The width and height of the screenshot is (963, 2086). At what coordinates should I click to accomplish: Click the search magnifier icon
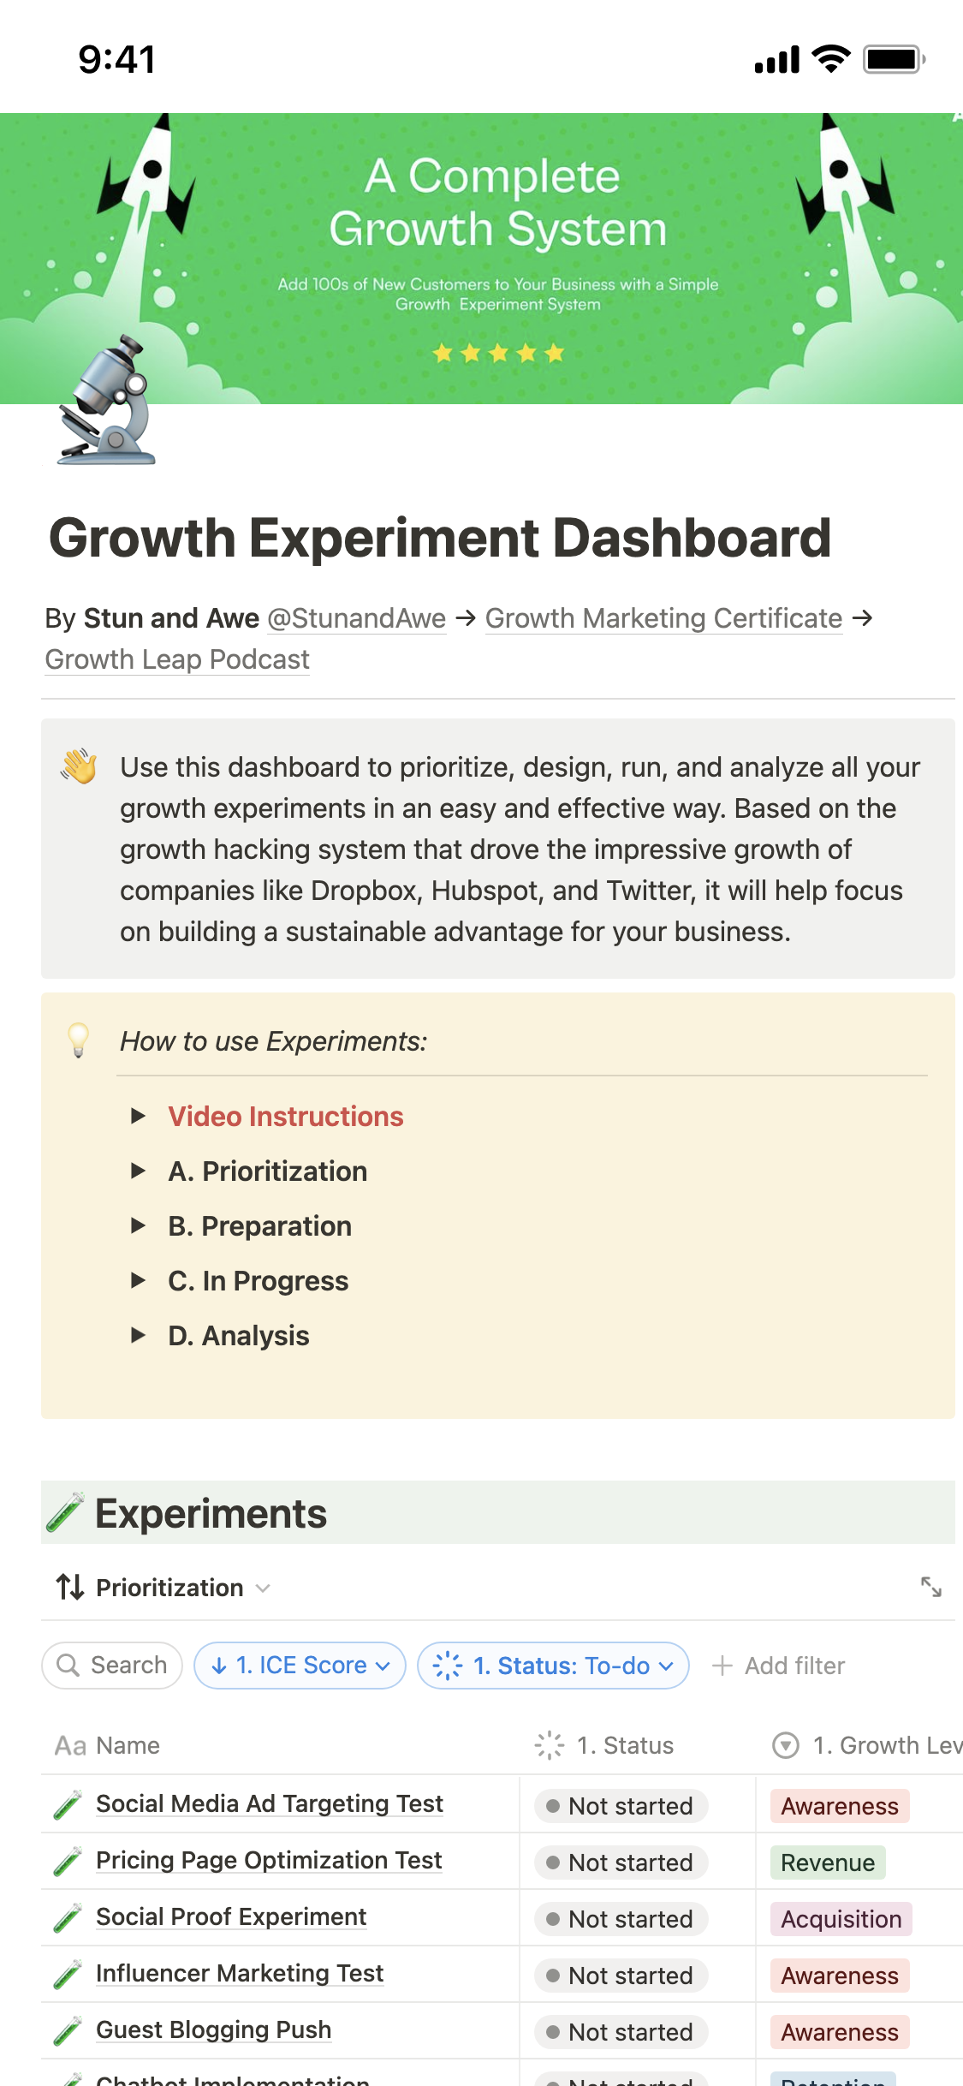click(68, 1665)
